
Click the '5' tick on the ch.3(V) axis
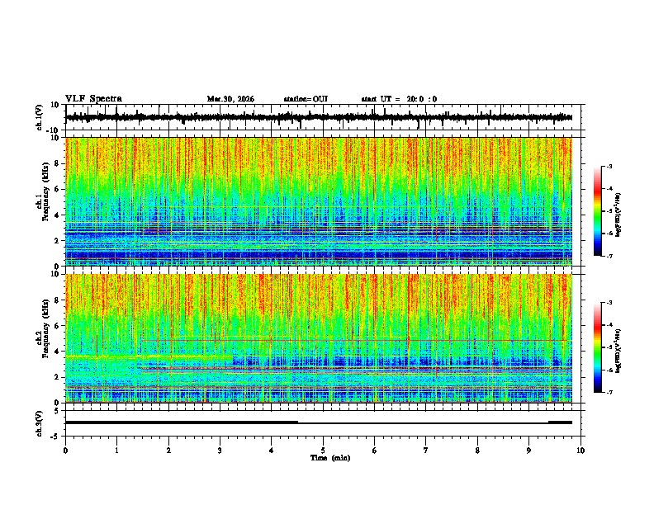coord(57,411)
